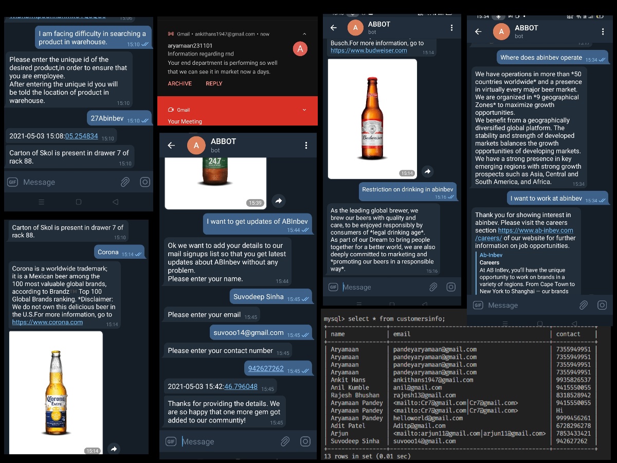Tap Android home square below the warehouse chat
The height and width of the screenshot is (463, 617).
pyautogui.click(x=78, y=202)
